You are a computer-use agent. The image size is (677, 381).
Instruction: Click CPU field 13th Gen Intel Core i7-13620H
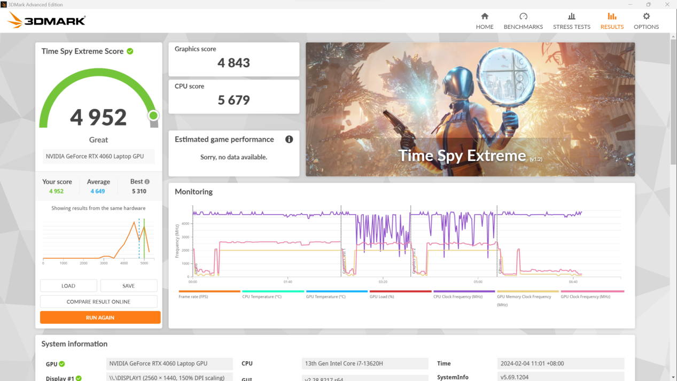pyautogui.click(x=365, y=364)
